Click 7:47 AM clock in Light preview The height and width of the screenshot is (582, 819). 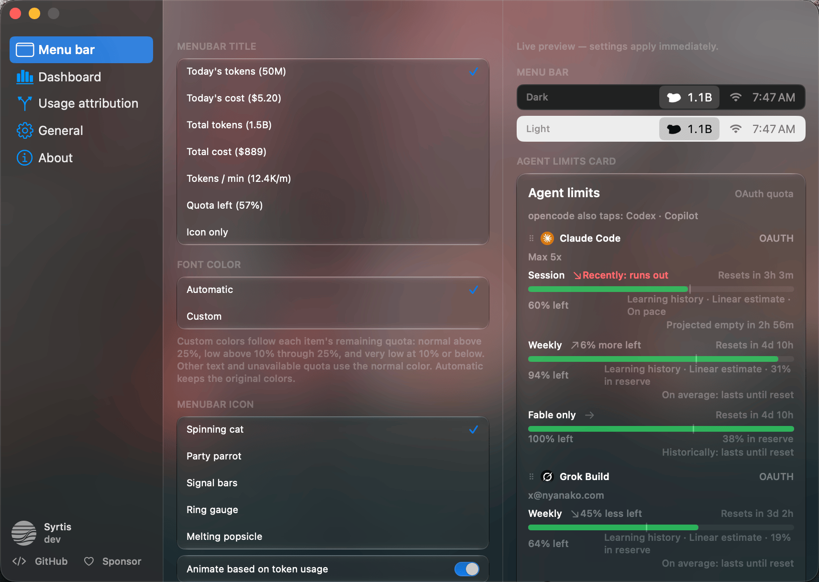(x=774, y=129)
